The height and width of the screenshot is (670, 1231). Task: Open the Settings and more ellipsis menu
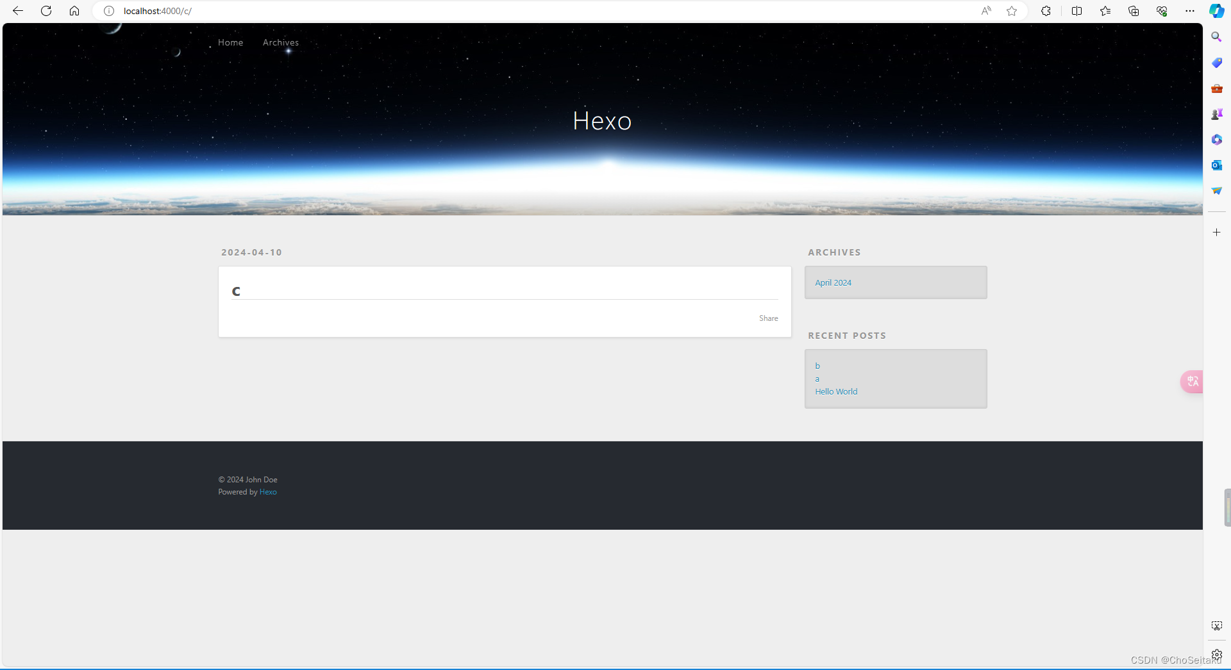click(x=1190, y=11)
